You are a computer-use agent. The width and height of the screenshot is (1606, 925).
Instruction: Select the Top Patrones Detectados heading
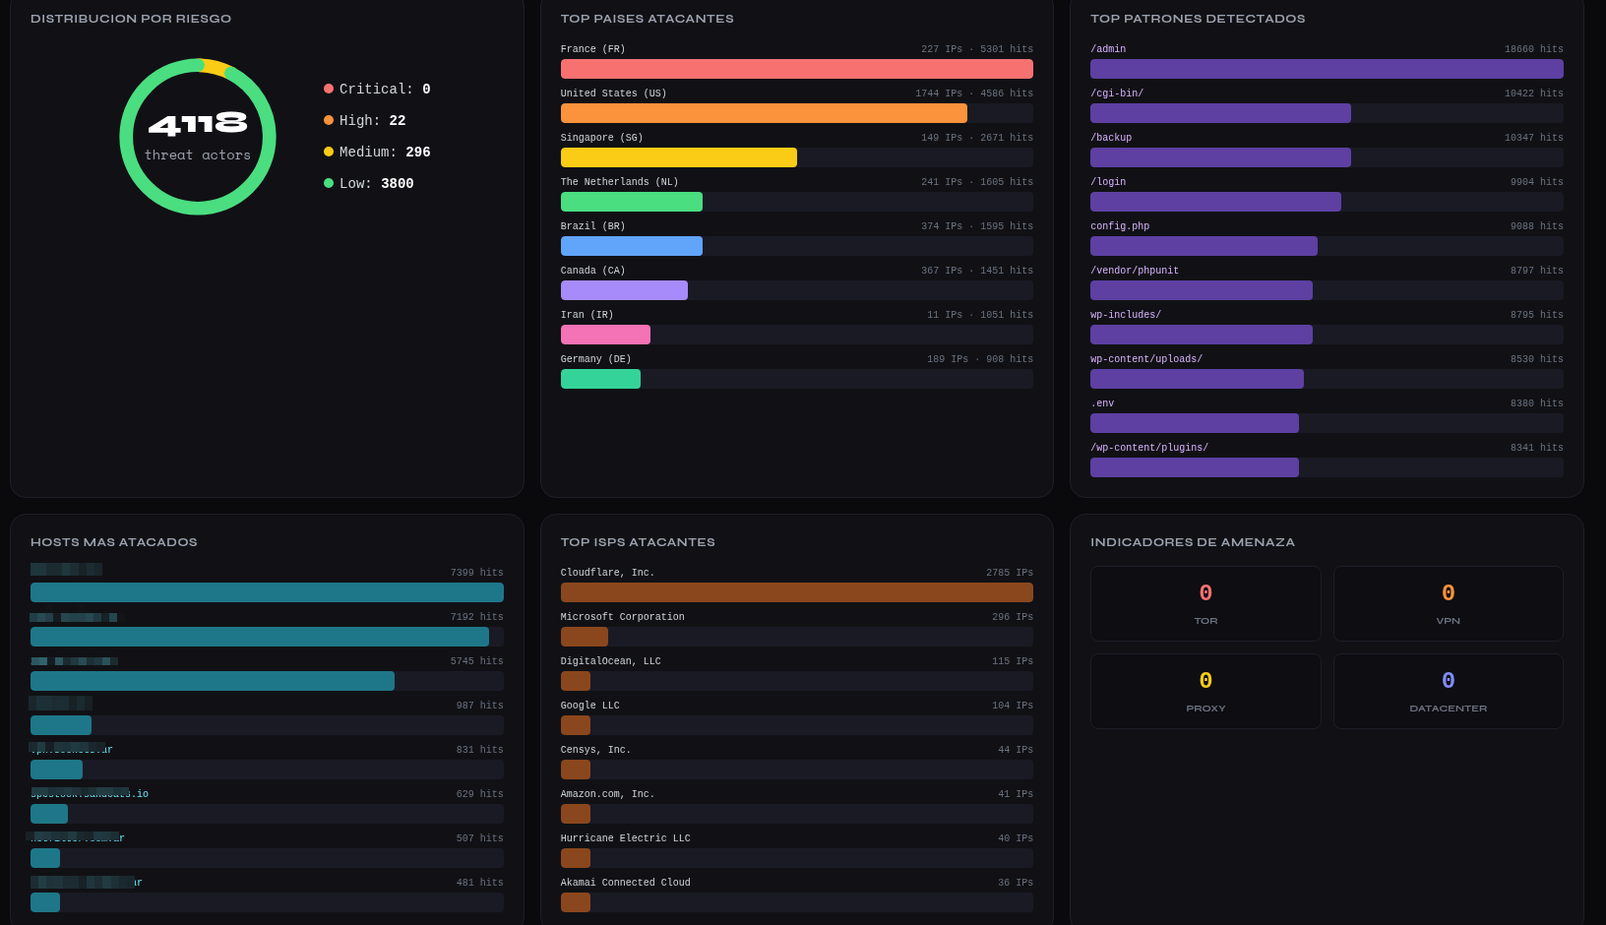coord(1198,19)
